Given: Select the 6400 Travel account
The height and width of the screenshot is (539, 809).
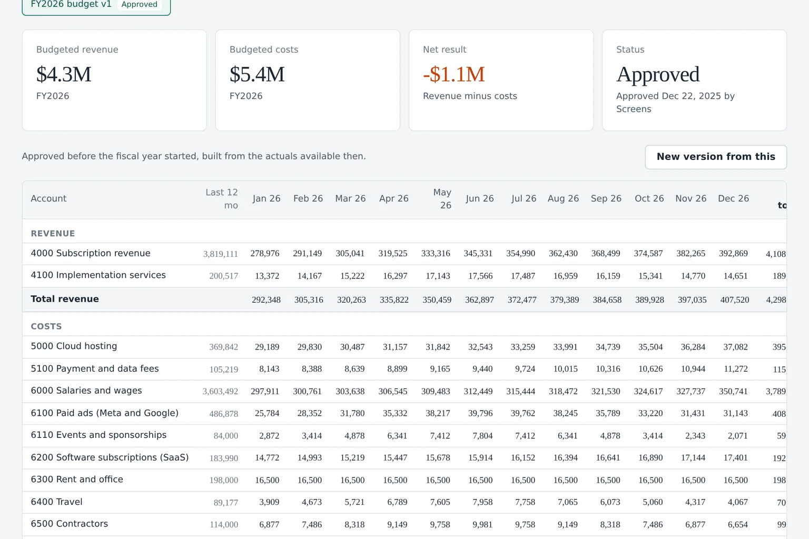Looking at the screenshot, I should [56, 502].
